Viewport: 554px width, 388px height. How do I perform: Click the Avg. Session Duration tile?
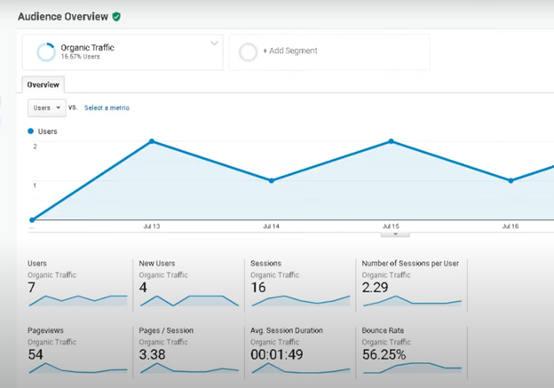(x=300, y=351)
